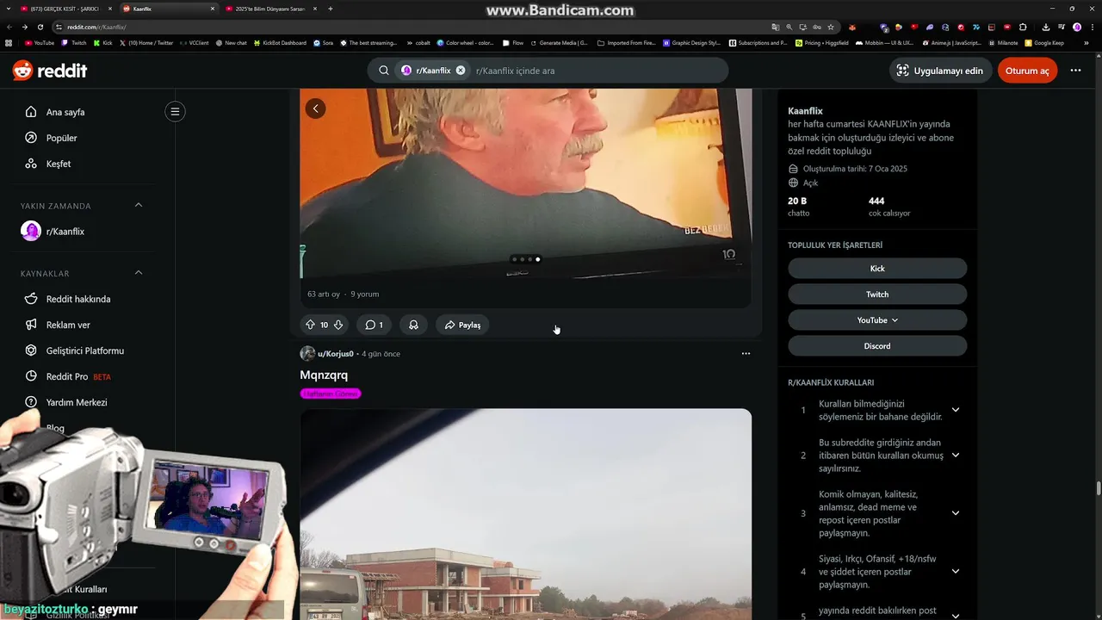
Task: Open the Twitch bookmark in bookmarks bar
Action: 74,42
